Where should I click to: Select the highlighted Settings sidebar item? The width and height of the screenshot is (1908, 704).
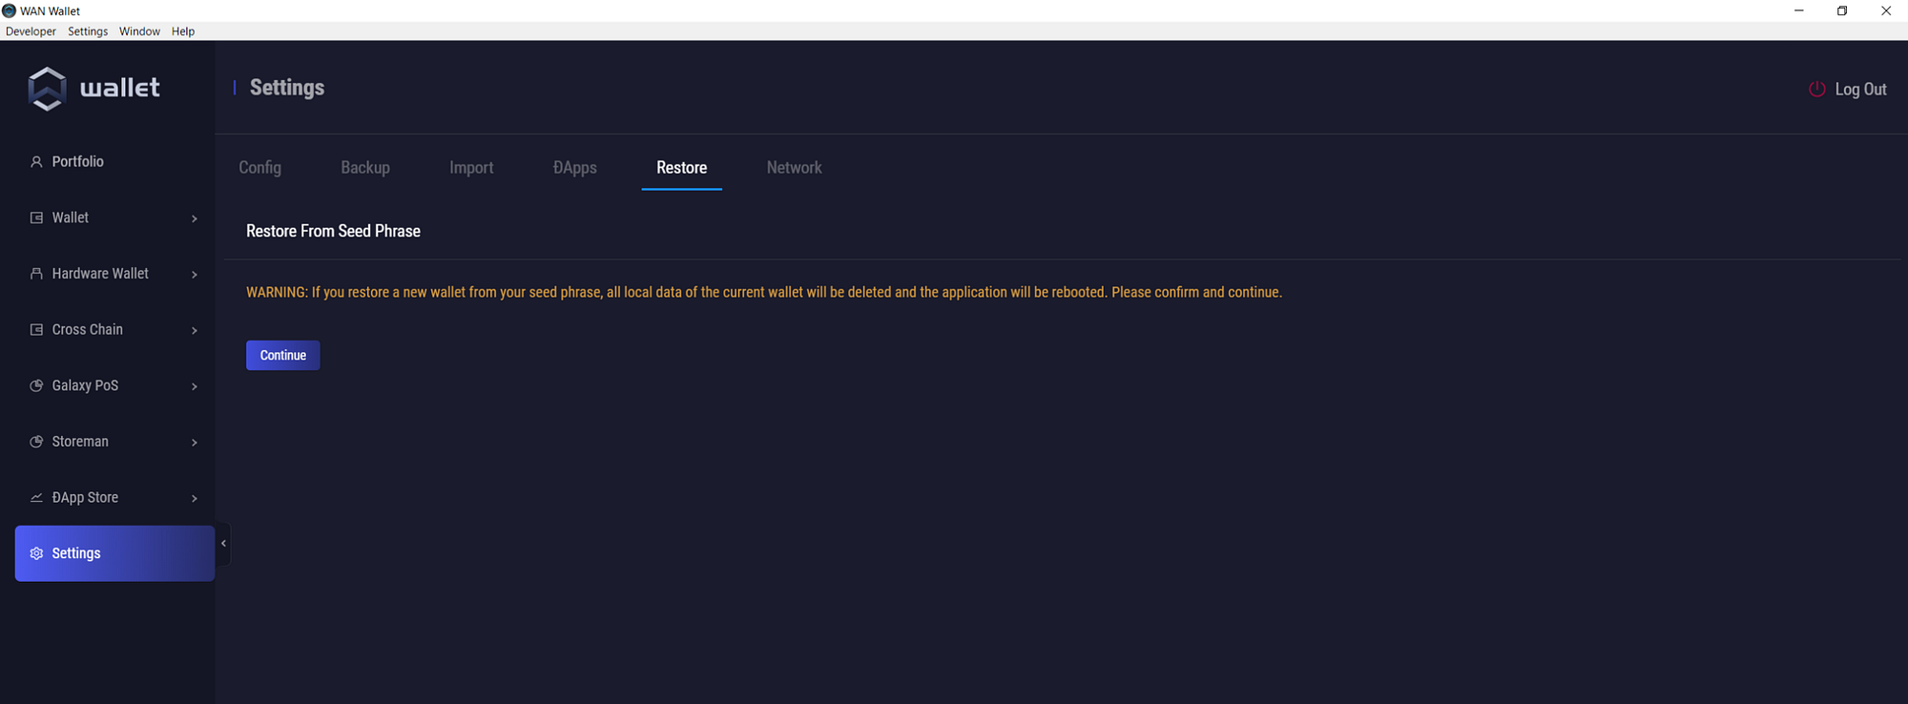coord(114,553)
